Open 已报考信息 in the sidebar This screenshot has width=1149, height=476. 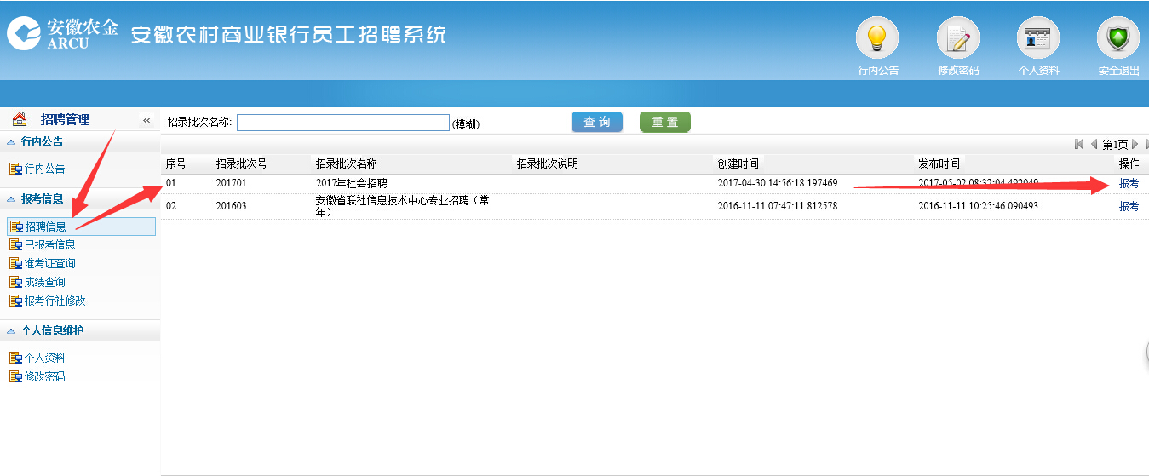coord(49,244)
